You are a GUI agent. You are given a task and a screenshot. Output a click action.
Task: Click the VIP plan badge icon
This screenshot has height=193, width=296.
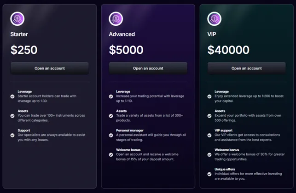tap(215, 19)
